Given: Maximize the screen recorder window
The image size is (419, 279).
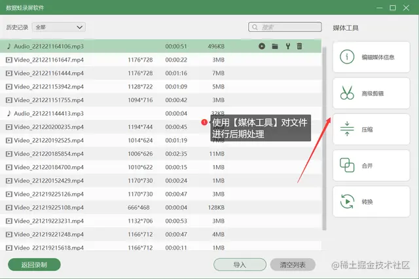Looking at the screenshot, I should click(393, 8).
